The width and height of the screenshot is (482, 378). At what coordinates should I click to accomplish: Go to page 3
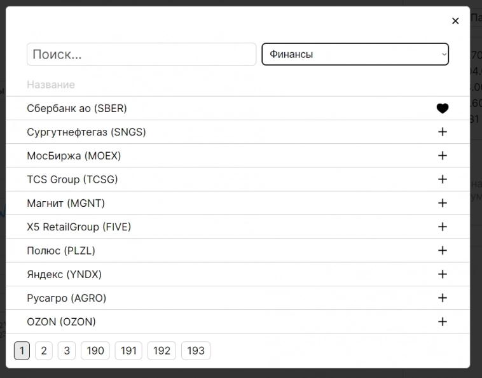(67, 351)
